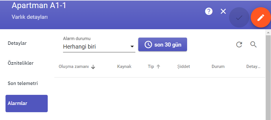Click the clock icon in time window button
Image resolution: width=271 pixels, height=120 pixels.
point(148,45)
